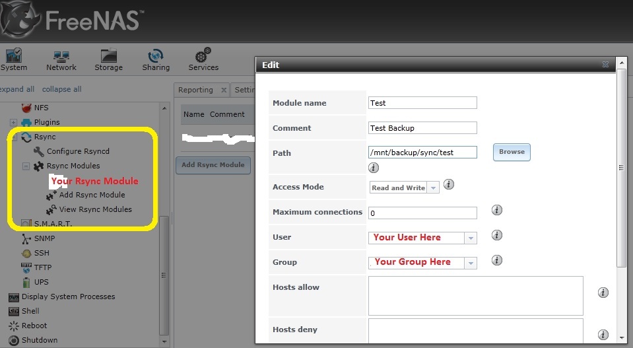Click the Configure Rsyncd wrench icon

[39, 151]
